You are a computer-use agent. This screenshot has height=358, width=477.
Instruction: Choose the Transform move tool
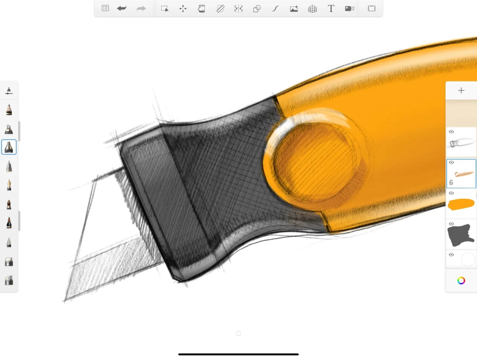(x=183, y=9)
